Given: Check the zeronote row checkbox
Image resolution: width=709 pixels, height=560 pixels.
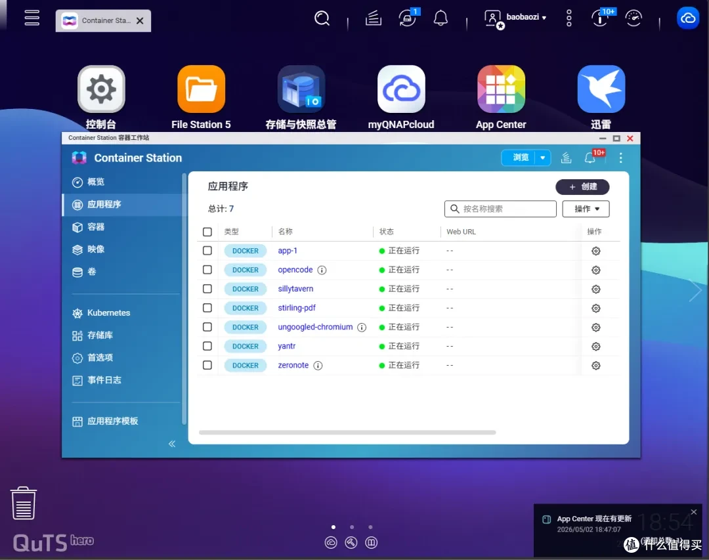Looking at the screenshot, I should click(207, 365).
